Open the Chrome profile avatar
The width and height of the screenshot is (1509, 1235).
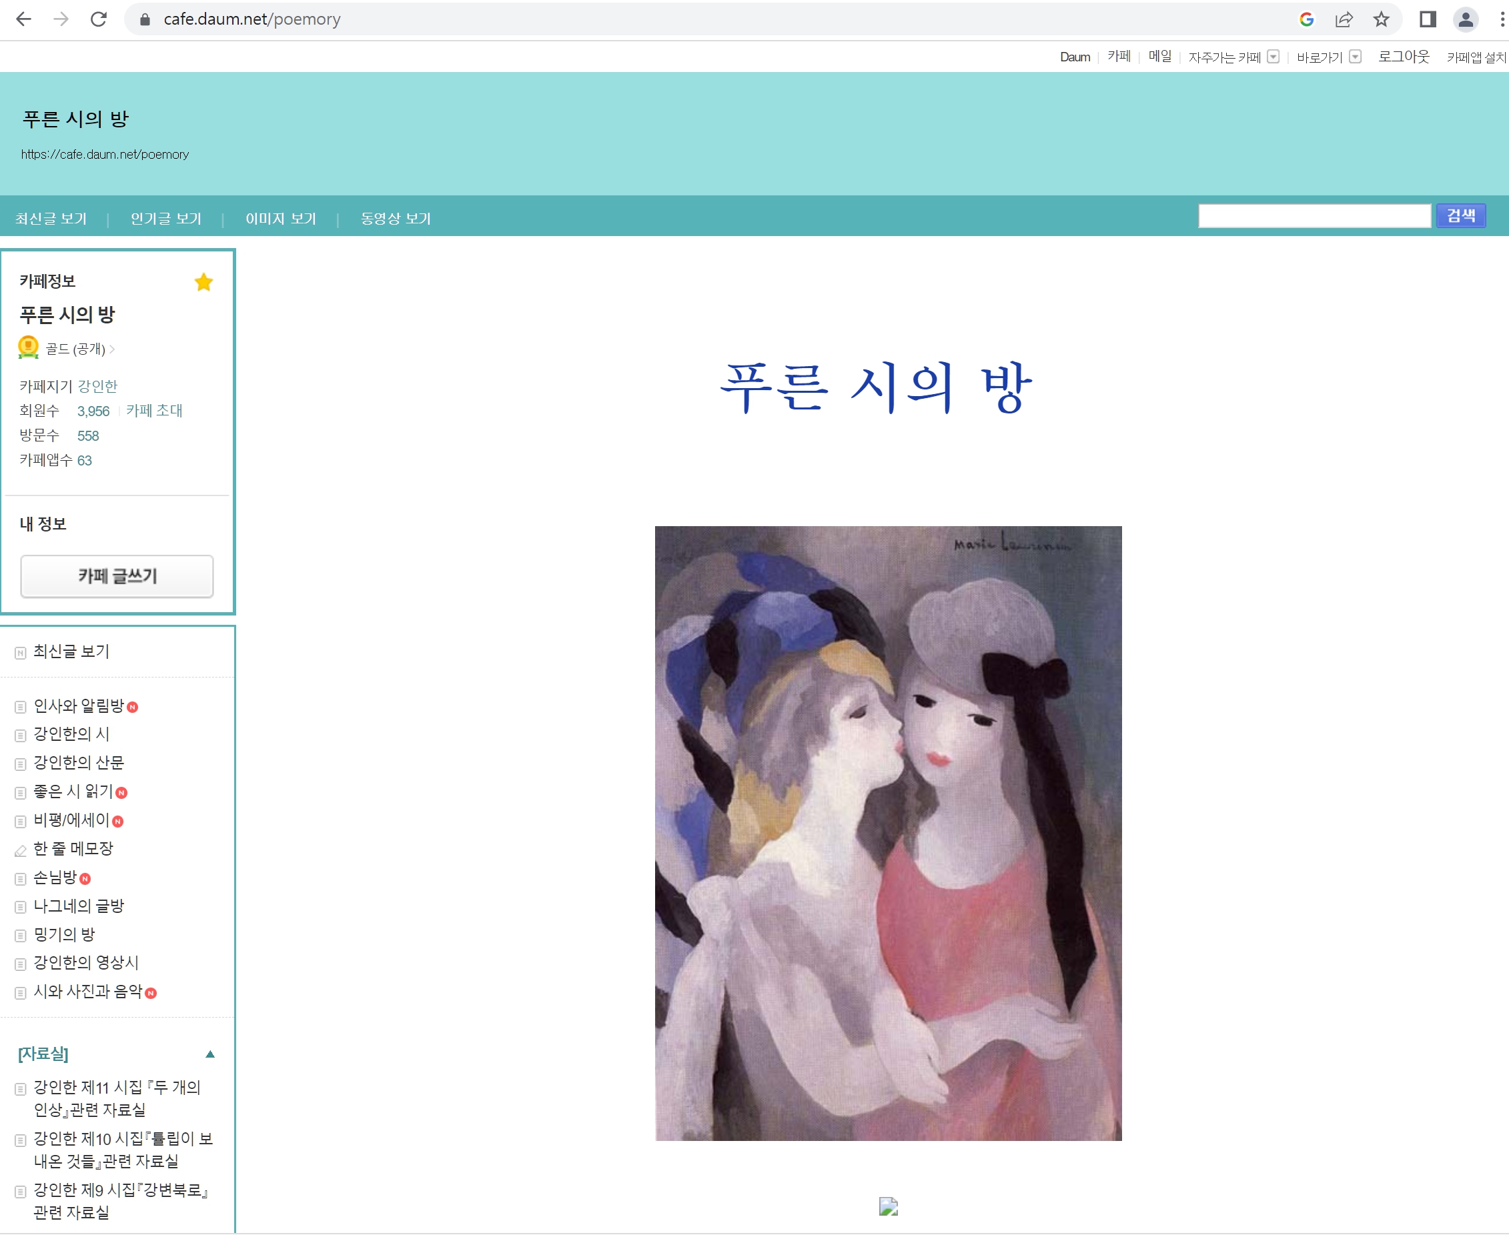(x=1466, y=19)
